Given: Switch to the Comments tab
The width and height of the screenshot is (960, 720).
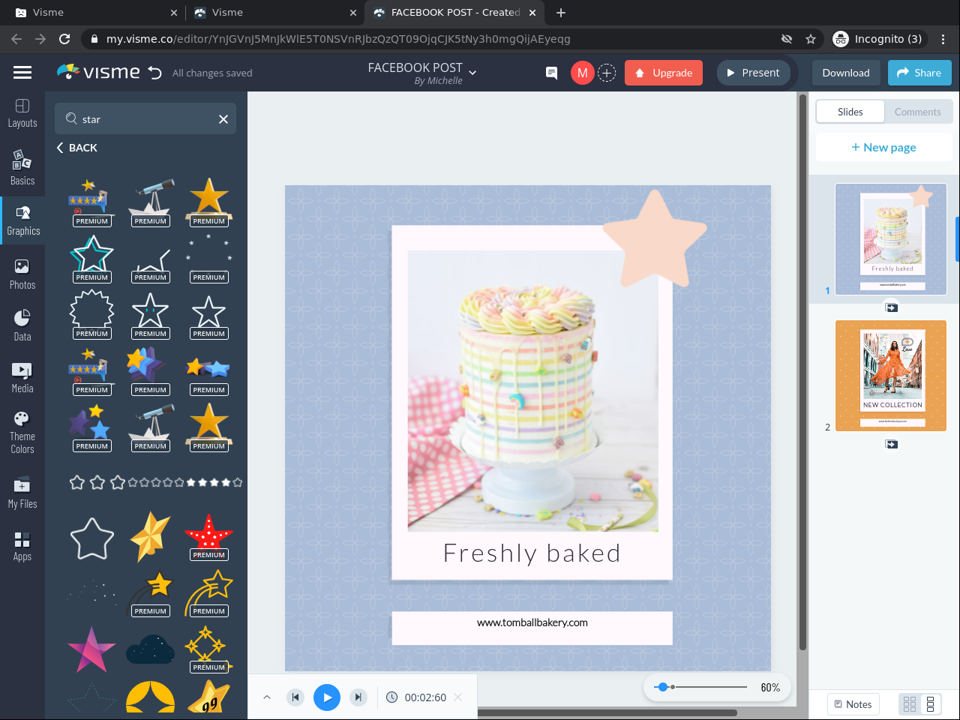Looking at the screenshot, I should pos(918,112).
